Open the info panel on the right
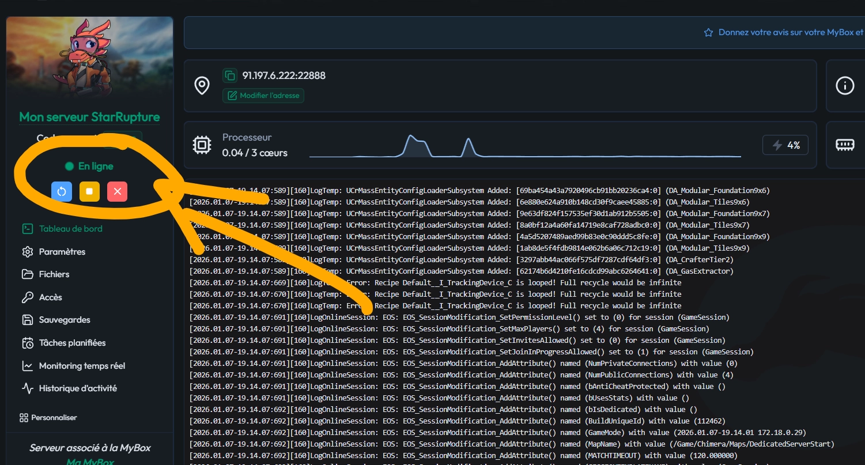Viewport: 865px width, 465px height. coord(845,85)
